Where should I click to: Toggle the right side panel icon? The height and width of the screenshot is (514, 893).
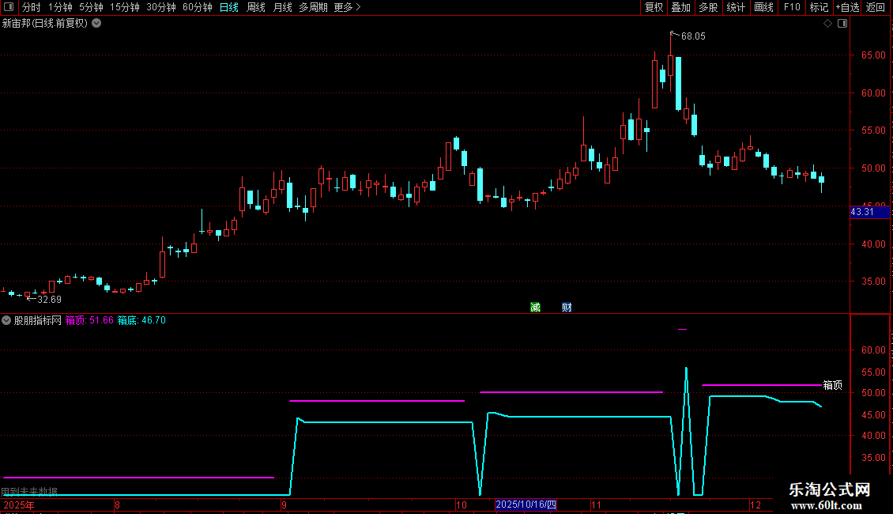pos(842,24)
